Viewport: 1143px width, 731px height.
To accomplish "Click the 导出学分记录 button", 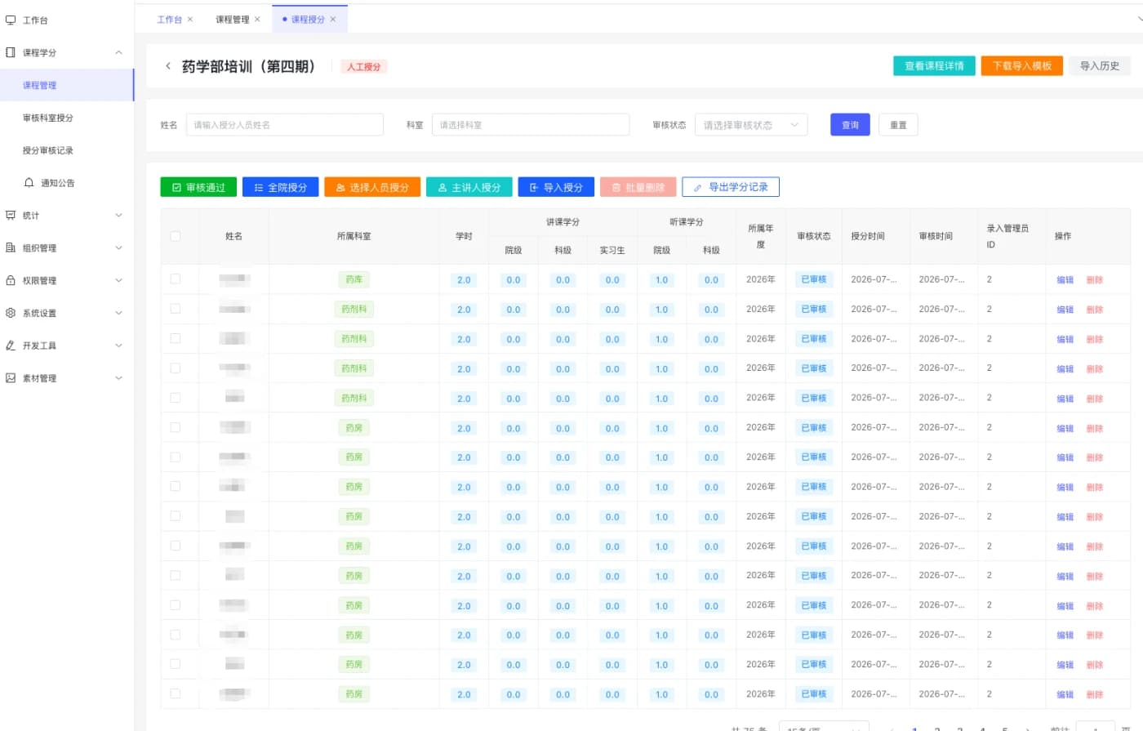I will 731,187.
